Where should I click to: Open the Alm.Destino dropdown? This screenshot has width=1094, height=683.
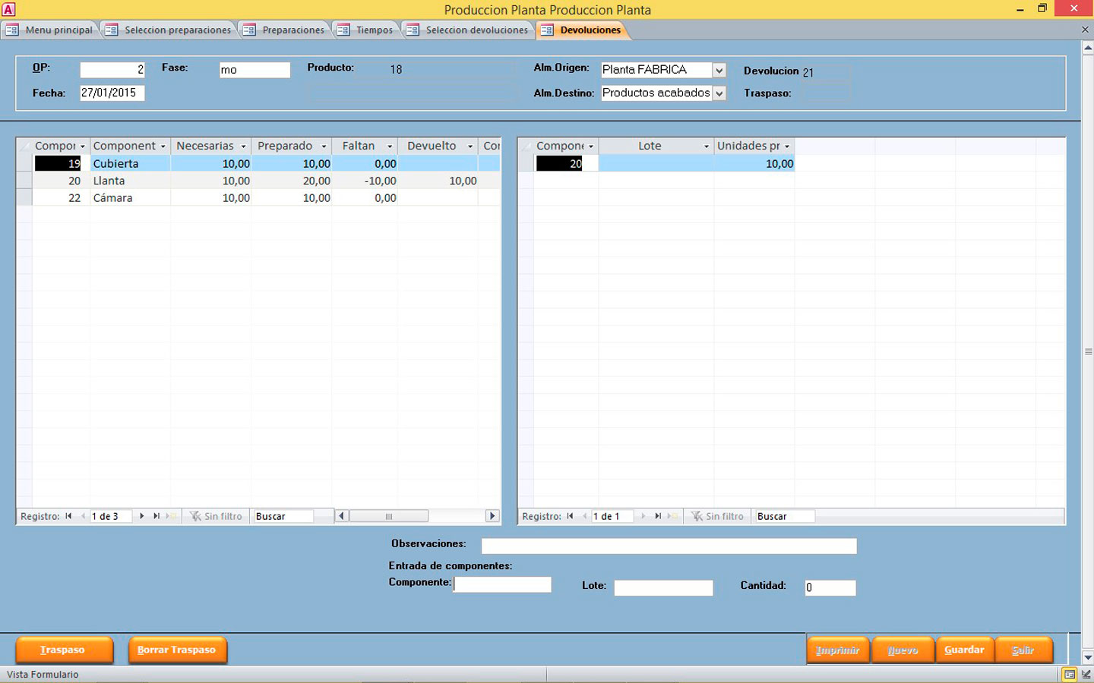[719, 93]
